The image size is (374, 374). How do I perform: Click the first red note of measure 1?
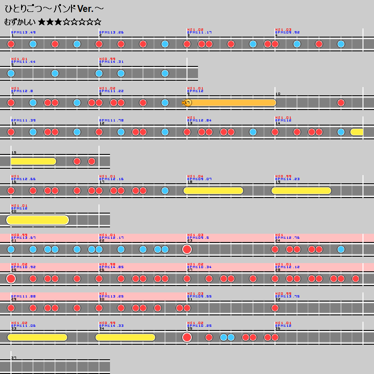pyautogui.click(x=11, y=44)
